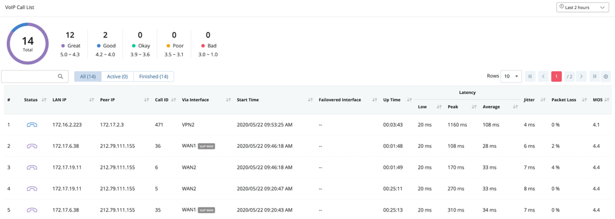Click the green Okay legend dot
Image resolution: width=615 pixels, height=219 pixels.
point(134,46)
